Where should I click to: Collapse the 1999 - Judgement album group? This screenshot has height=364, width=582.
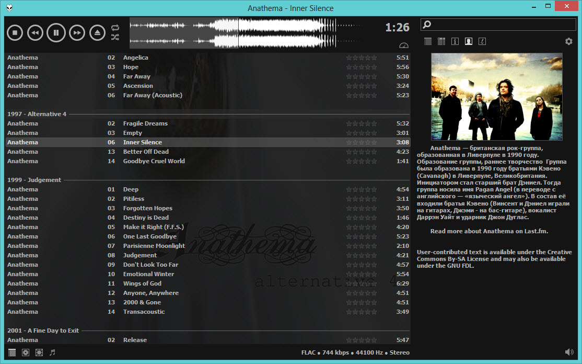coord(34,180)
